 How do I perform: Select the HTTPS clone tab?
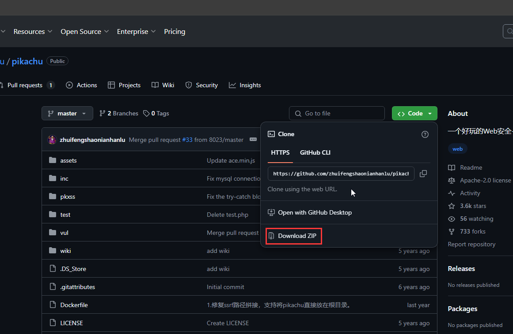pyautogui.click(x=280, y=152)
